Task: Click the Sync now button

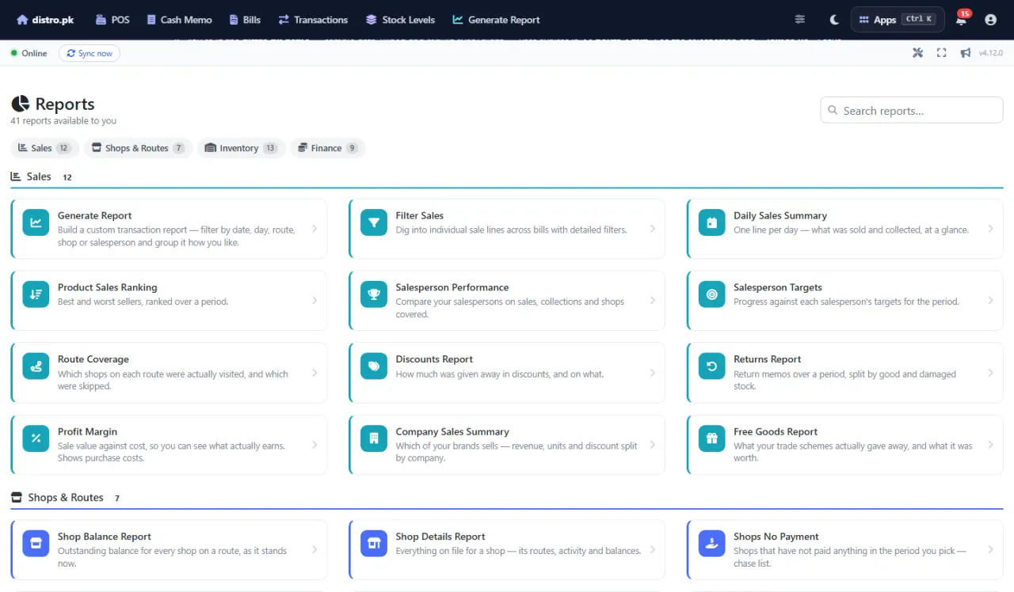Action: pos(90,53)
